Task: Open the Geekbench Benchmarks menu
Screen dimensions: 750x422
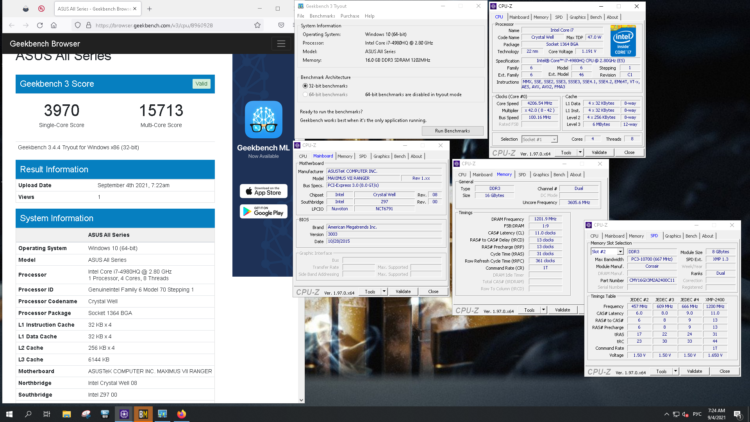Action: click(322, 16)
